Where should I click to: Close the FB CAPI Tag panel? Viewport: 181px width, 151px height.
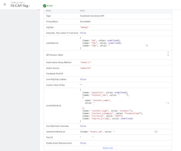click(x=5, y=5)
